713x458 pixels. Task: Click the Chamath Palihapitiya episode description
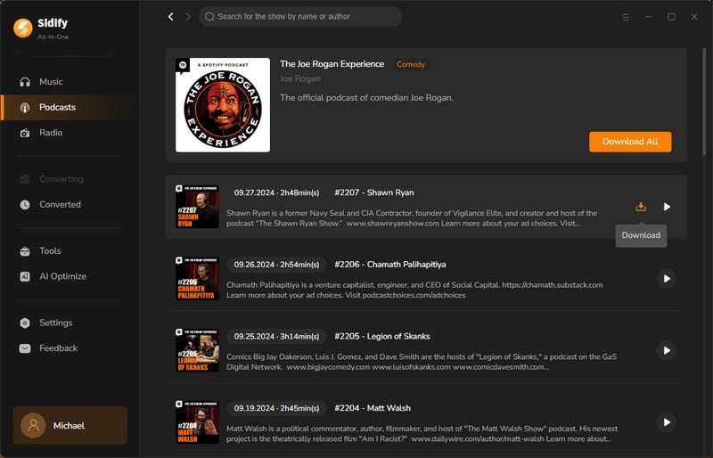click(414, 290)
